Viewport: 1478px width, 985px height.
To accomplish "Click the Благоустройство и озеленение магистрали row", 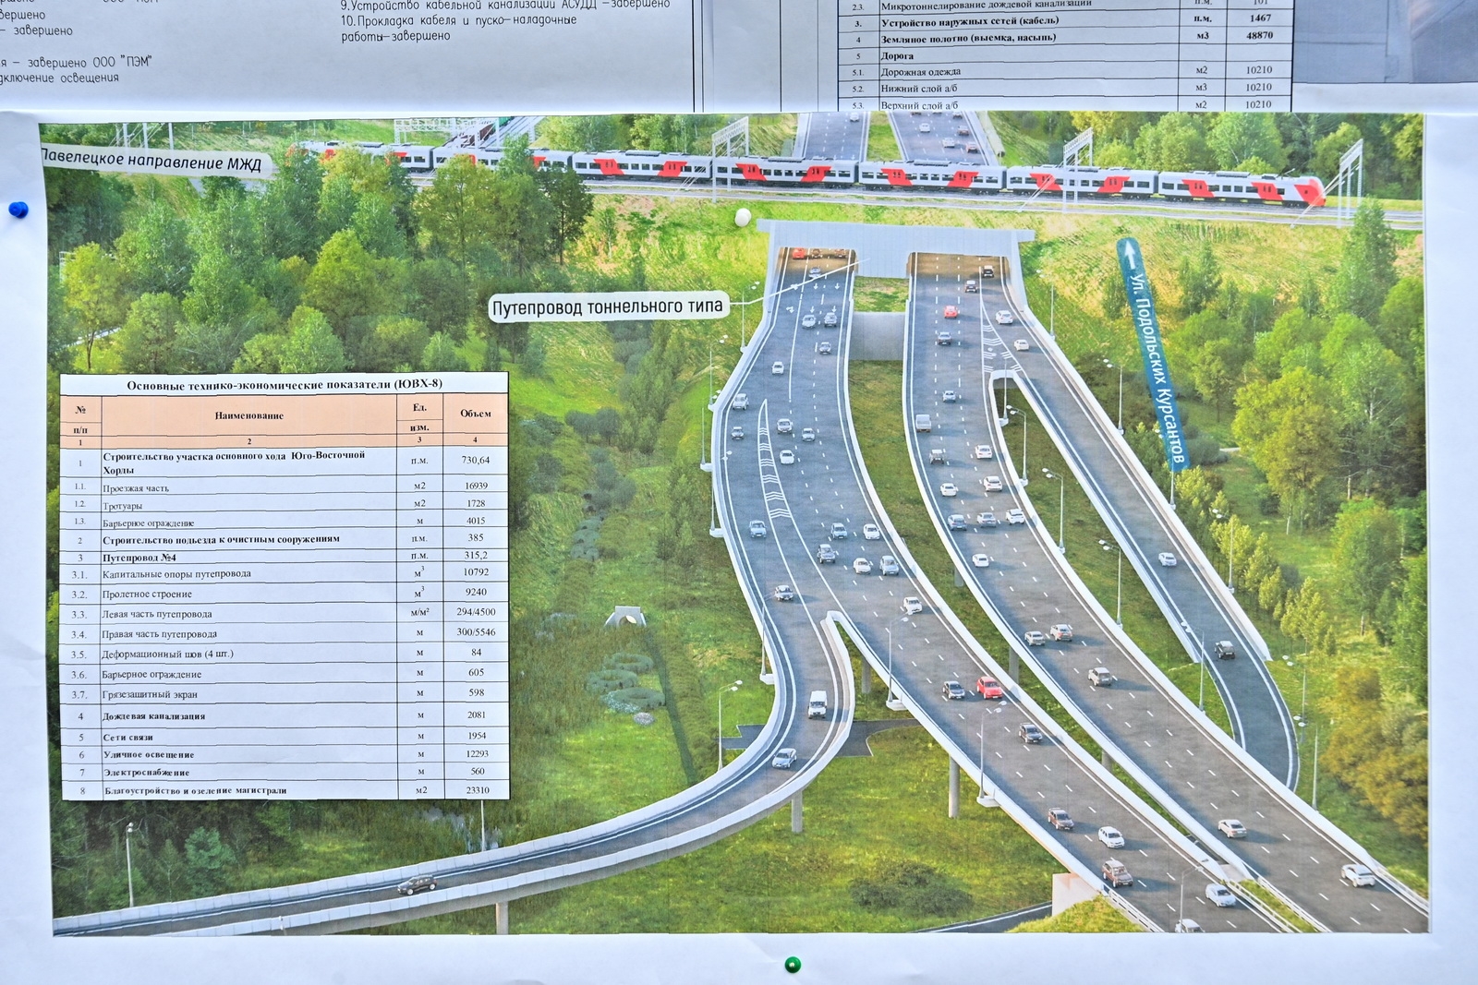I will point(195,790).
